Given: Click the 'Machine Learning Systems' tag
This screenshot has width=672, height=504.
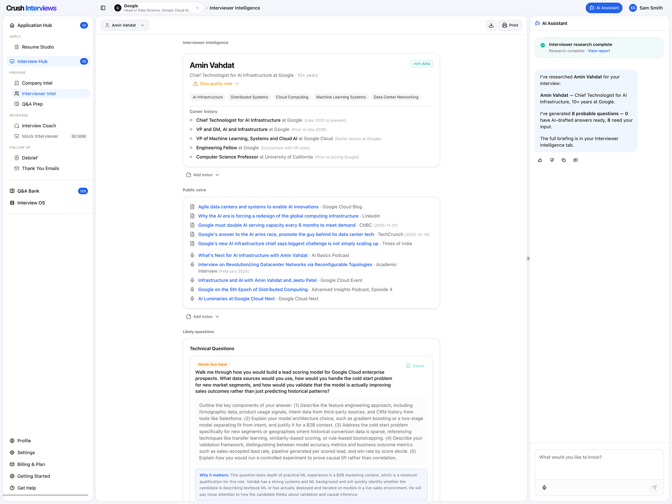Looking at the screenshot, I should [x=341, y=97].
